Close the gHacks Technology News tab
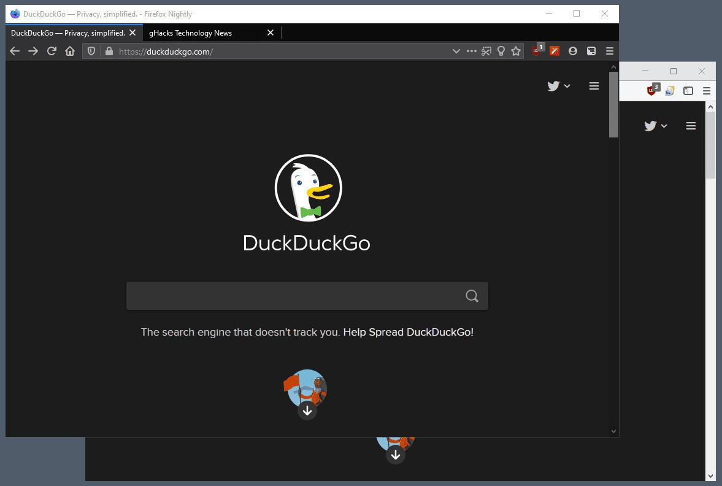 click(x=271, y=33)
